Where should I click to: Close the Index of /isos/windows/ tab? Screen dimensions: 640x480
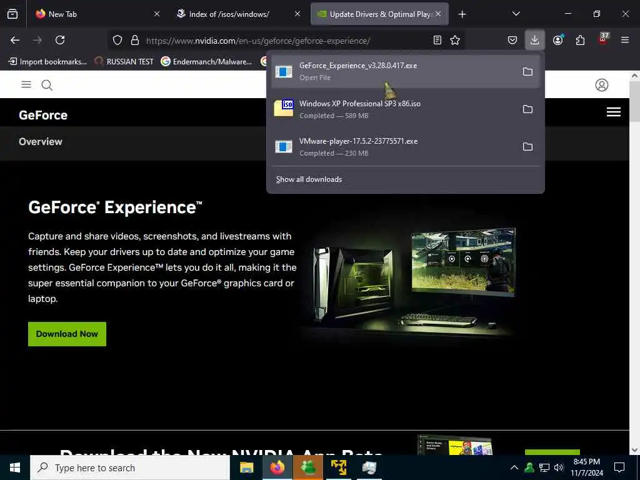[x=297, y=14]
